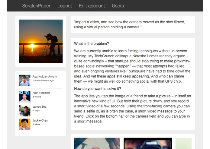Screen dimensions: 210x149
Task: Click the 'posted 4 weeks ago' text
Action: 43,81
